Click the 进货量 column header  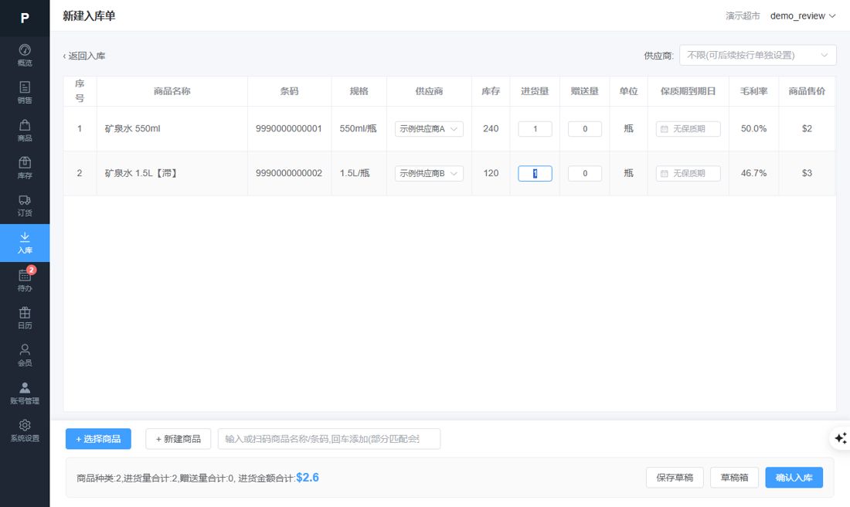[x=535, y=91]
